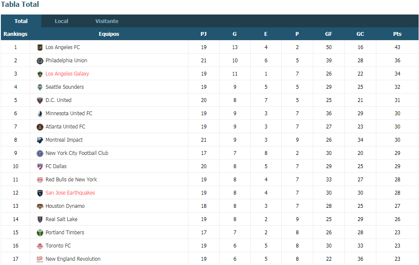Click the Atlanta United FC crest
The image size is (419, 265).
(40, 127)
